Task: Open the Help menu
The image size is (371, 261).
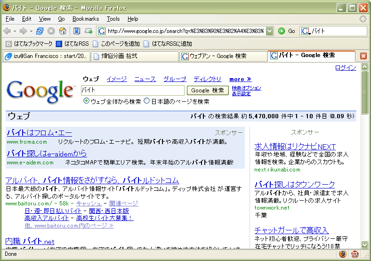Action: tap(133, 19)
